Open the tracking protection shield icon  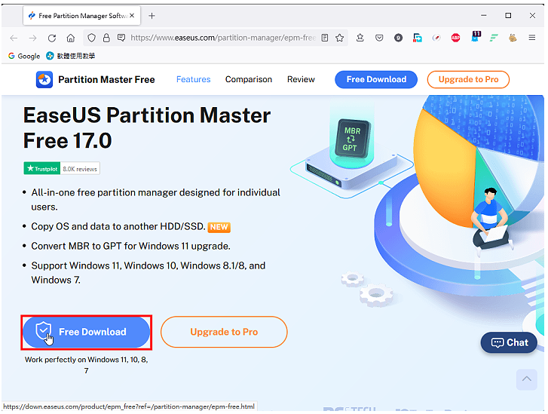[x=91, y=38]
